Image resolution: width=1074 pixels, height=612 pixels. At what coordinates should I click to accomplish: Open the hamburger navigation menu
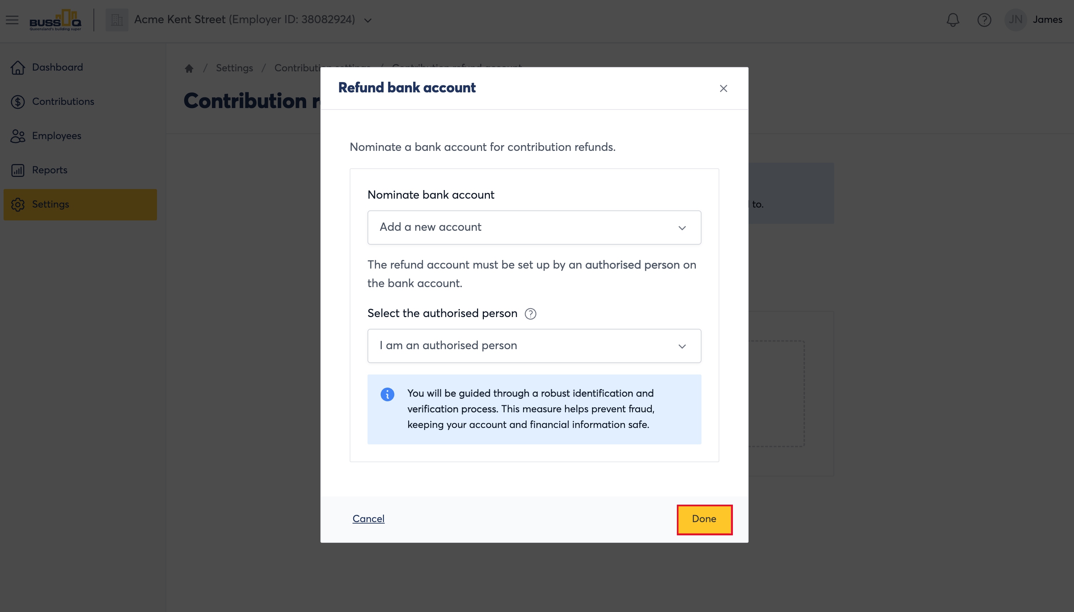click(12, 20)
